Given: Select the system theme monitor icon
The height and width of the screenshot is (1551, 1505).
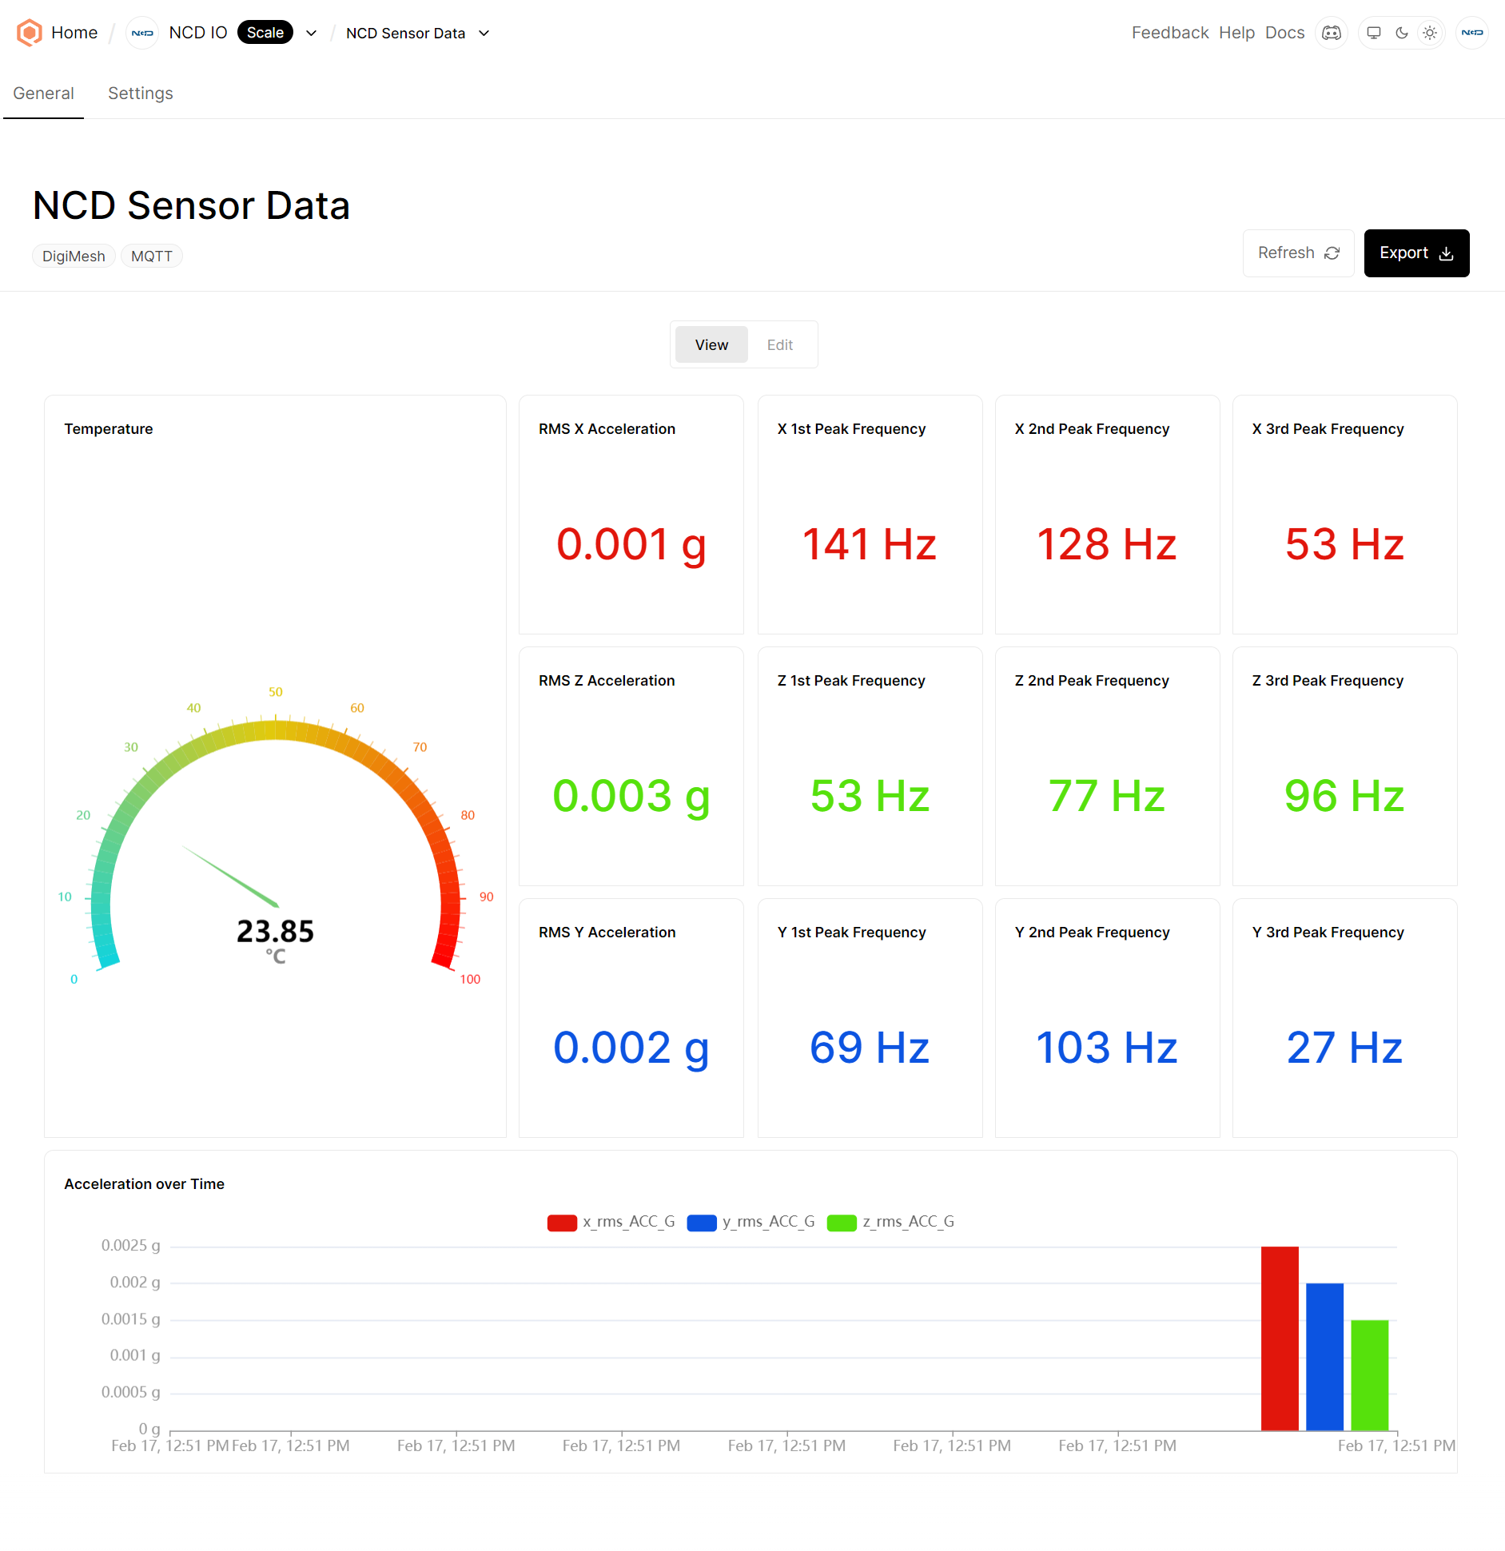Looking at the screenshot, I should click(x=1374, y=33).
